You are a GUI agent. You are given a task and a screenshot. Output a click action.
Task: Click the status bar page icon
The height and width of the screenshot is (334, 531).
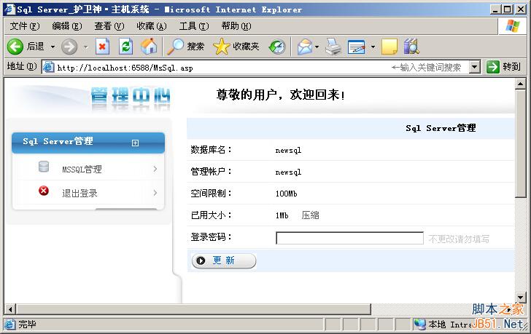coord(10,325)
